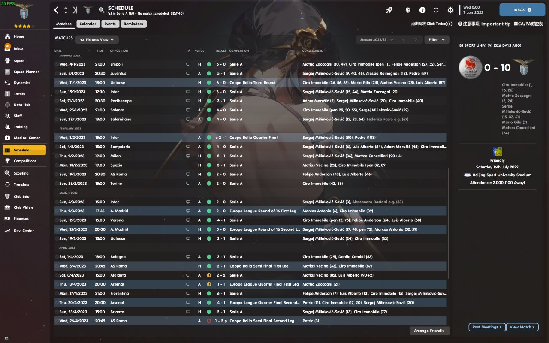Click the refresh arrows icon in top bar
549x343 pixels.
click(x=436, y=10)
